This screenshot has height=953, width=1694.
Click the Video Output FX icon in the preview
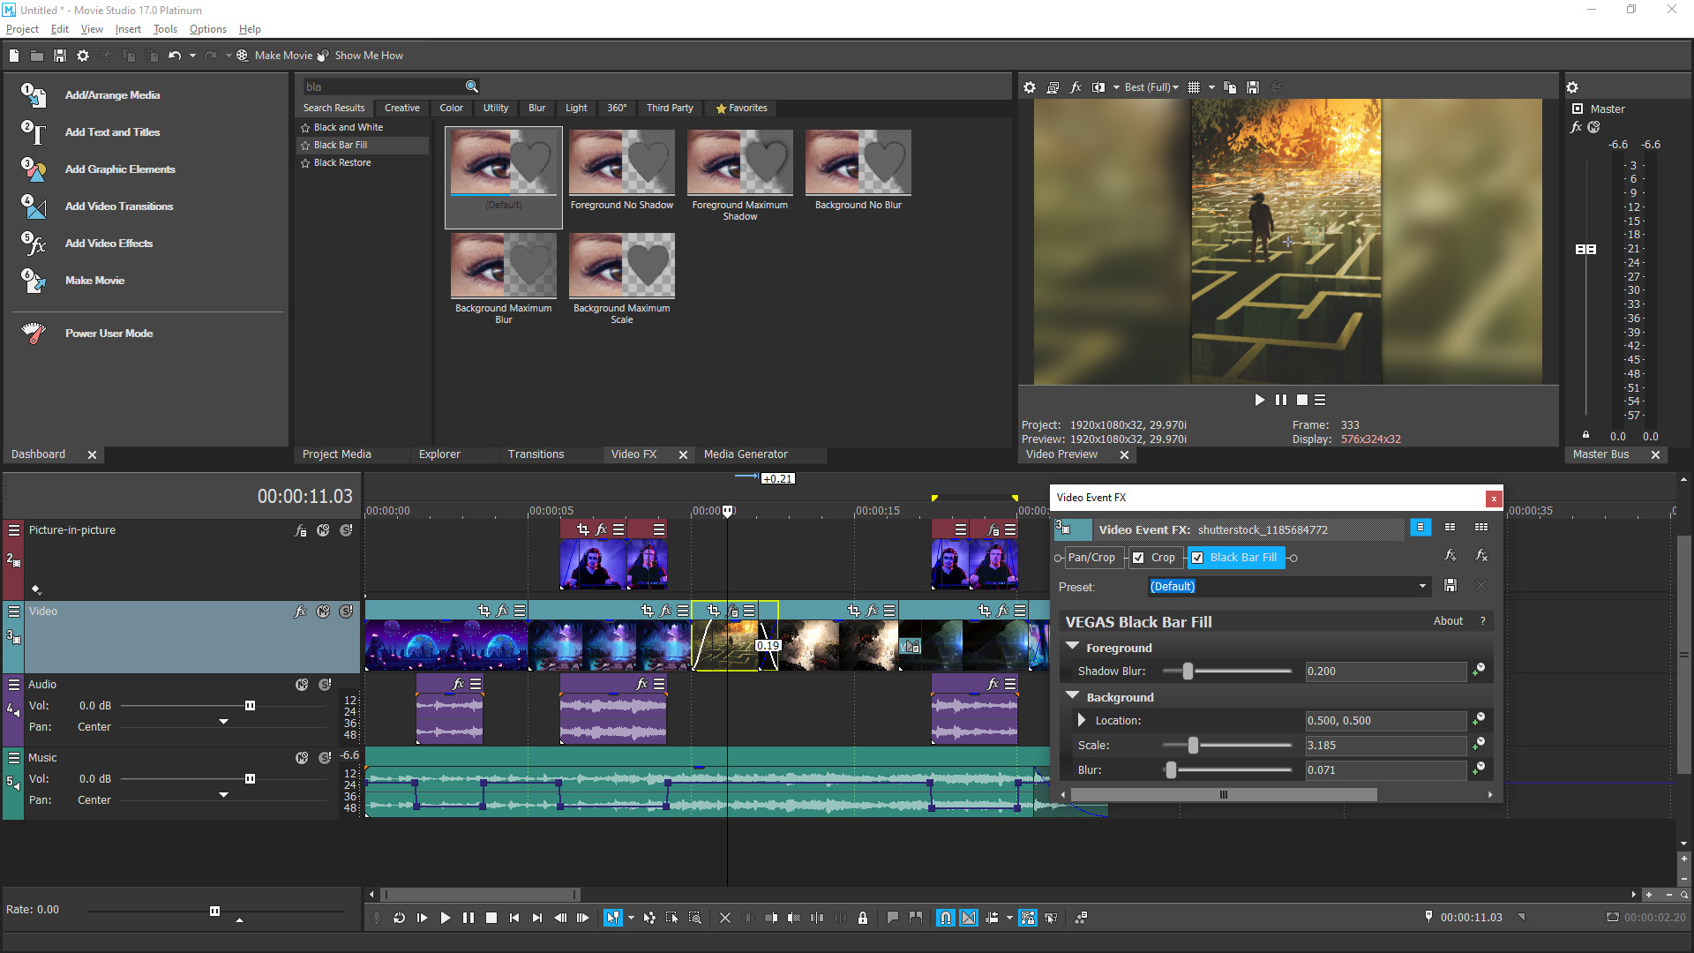(x=1076, y=86)
